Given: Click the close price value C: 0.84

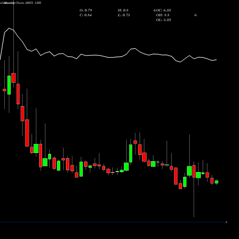Looking at the screenshot, I should (86, 15).
